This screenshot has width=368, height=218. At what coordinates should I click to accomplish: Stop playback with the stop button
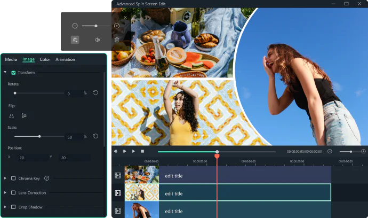(x=142, y=152)
